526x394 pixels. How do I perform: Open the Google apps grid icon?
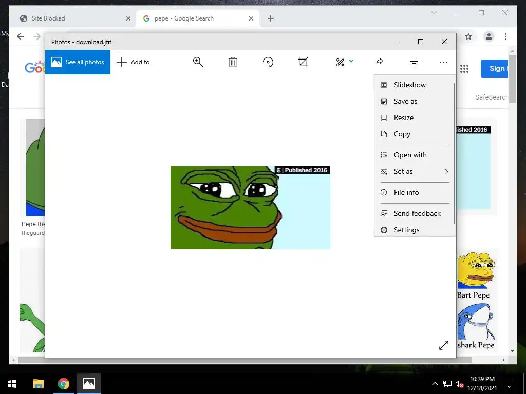[x=464, y=69]
